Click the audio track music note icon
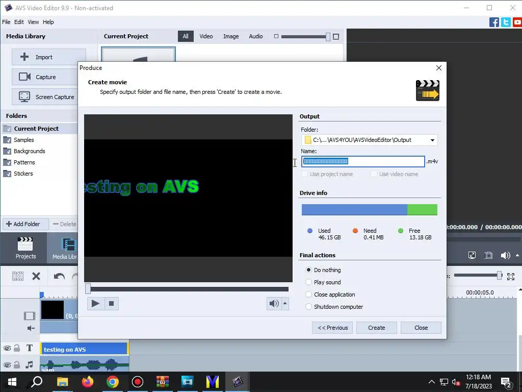Screen dimensions: 522x392 [x=29, y=364]
